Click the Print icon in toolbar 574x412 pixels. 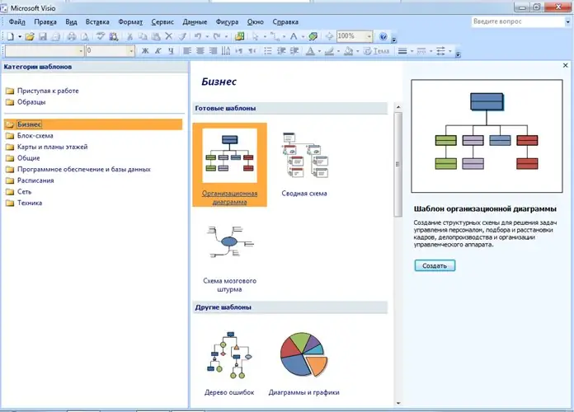click(72, 36)
